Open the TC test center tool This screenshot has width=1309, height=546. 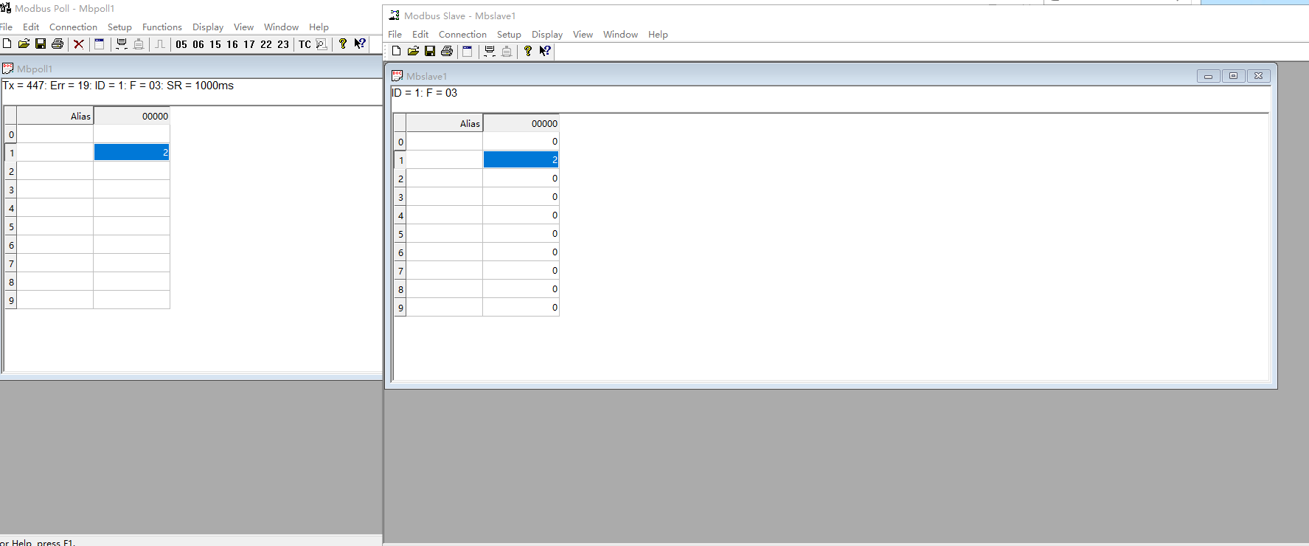pyautogui.click(x=305, y=44)
